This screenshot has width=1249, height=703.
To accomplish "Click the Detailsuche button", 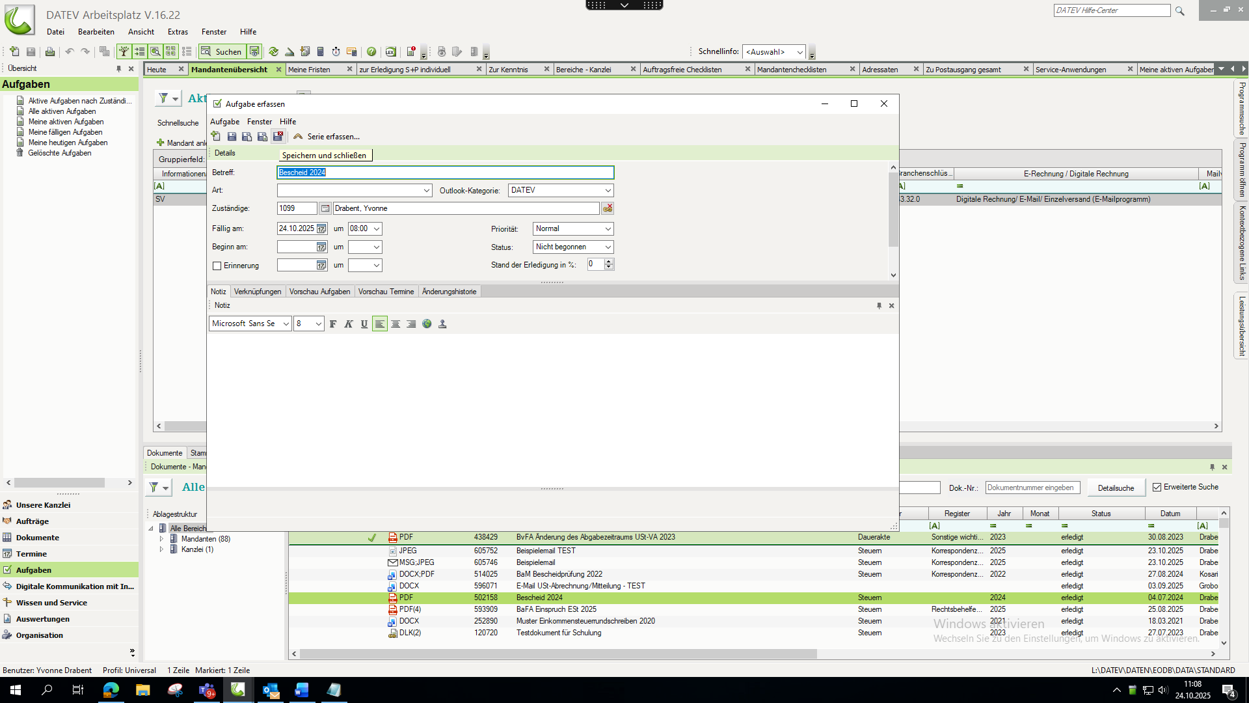I will click(1116, 488).
